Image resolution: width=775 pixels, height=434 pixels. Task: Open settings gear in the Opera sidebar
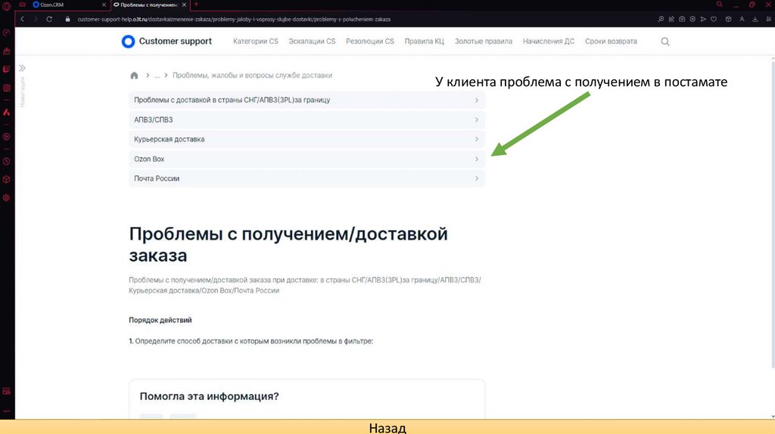click(6, 197)
